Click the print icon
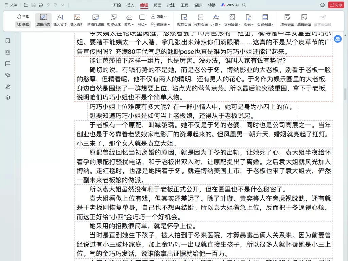 (41, 5)
